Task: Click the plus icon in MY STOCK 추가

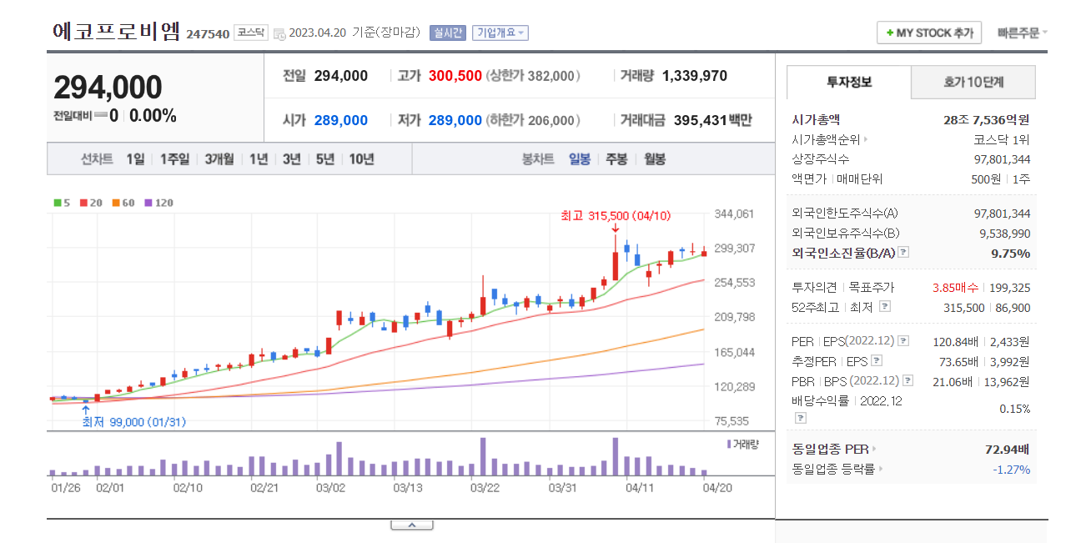Action: [890, 33]
